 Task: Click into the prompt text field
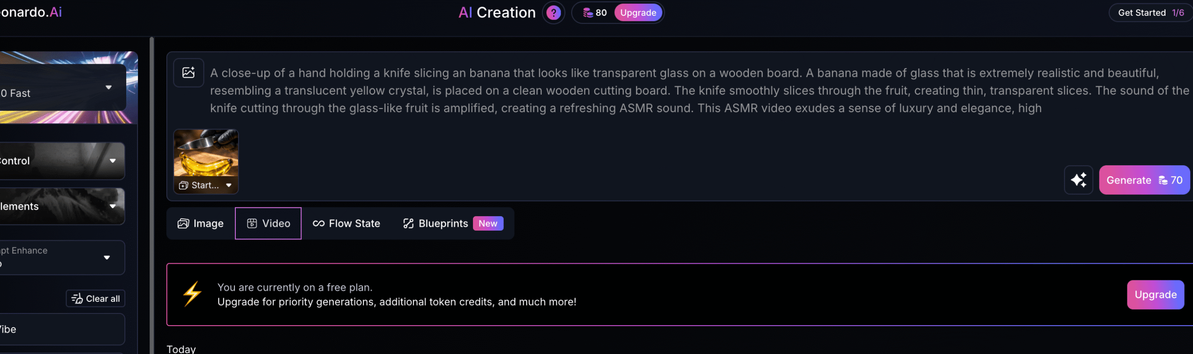click(x=699, y=90)
